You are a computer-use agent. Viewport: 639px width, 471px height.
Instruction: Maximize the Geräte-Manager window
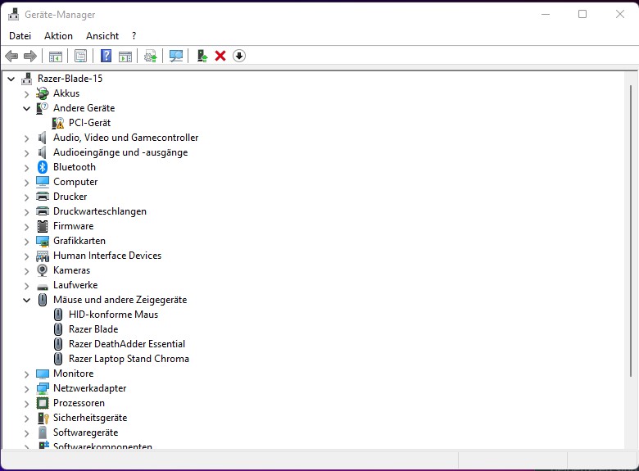[582, 14]
